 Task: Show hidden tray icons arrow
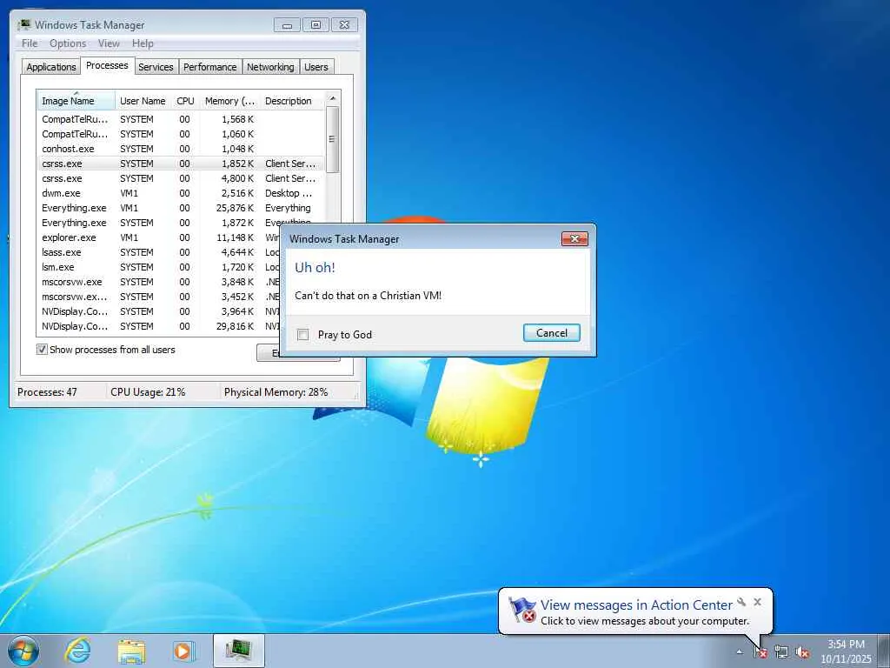coord(739,651)
